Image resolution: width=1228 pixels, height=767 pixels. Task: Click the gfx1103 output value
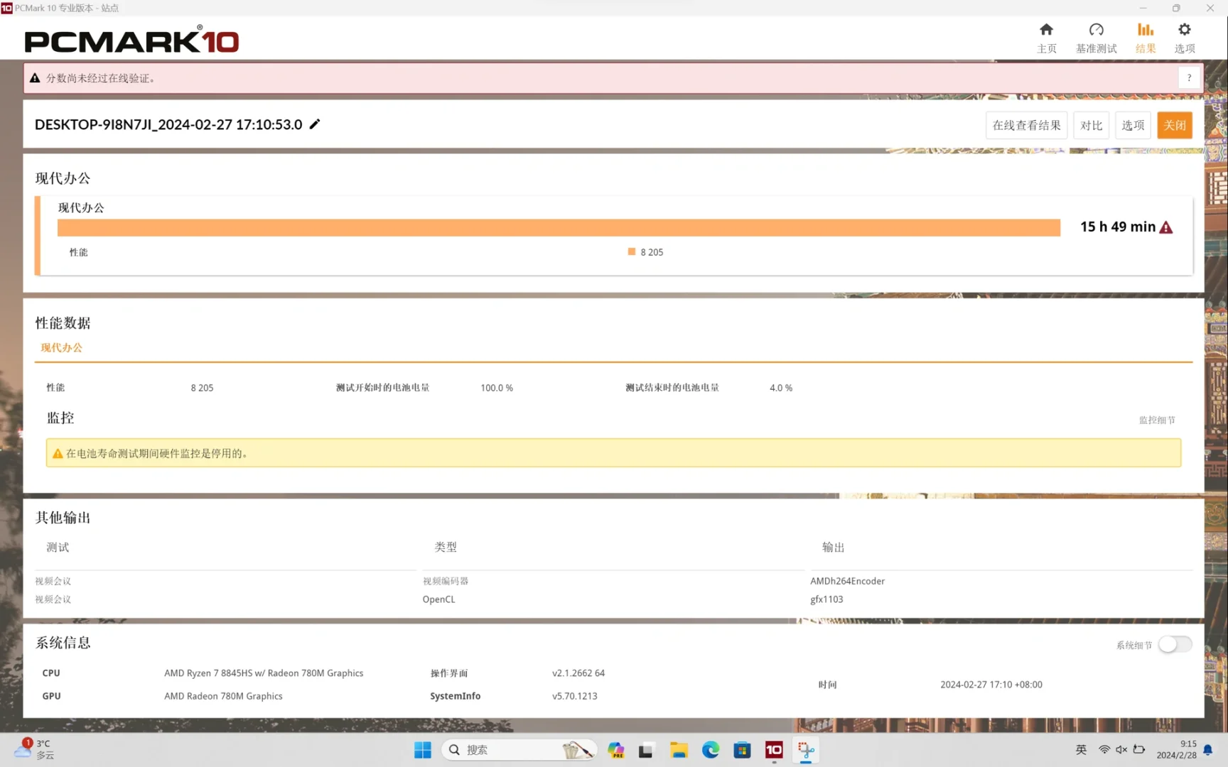[x=826, y=599]
